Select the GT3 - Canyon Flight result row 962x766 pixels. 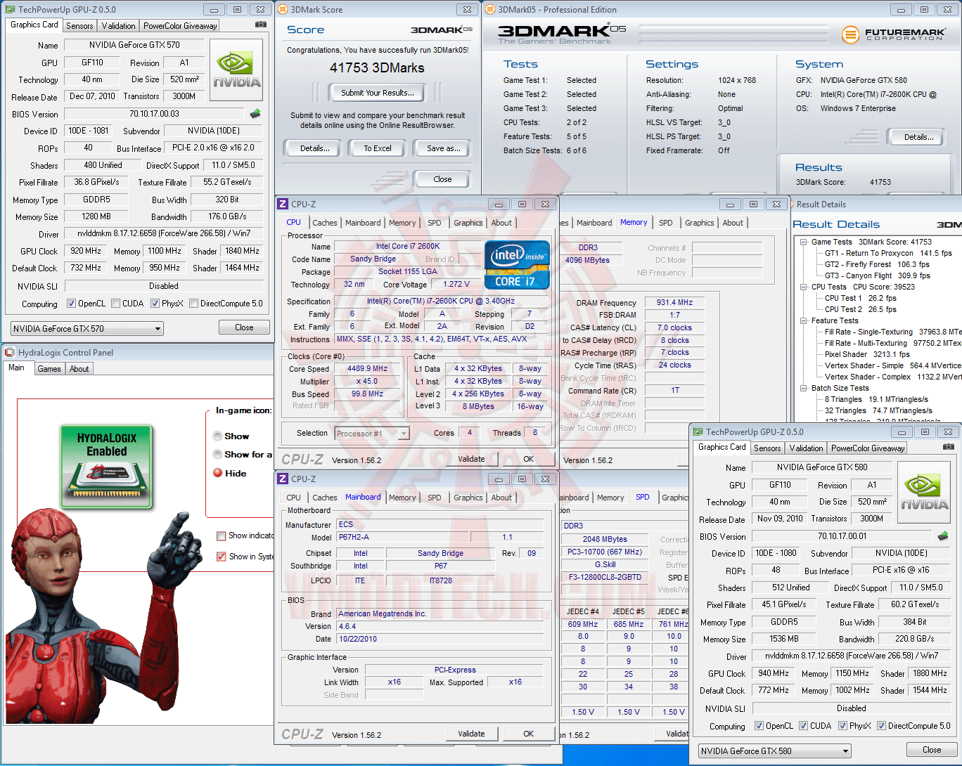878,275
